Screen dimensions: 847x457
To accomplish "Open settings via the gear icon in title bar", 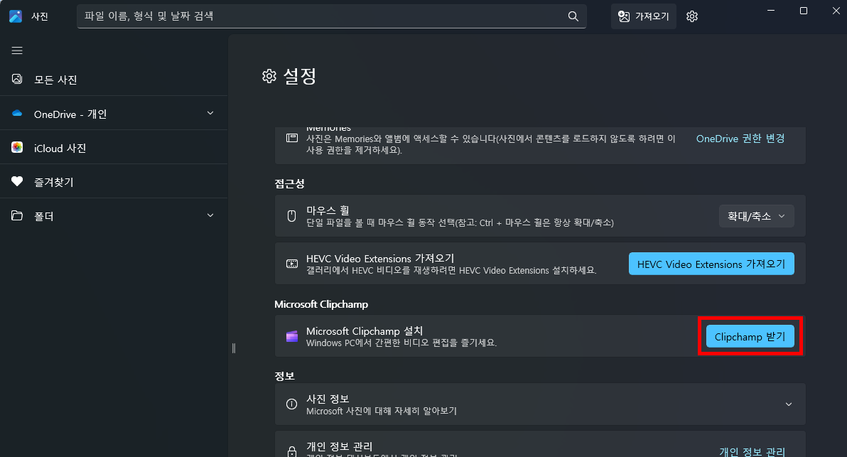I will pyautogui.click(x=692, y=16).
